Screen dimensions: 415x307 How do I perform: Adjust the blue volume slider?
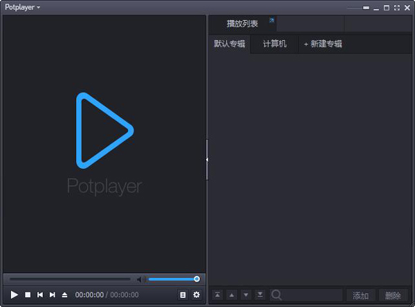(174, 279)
